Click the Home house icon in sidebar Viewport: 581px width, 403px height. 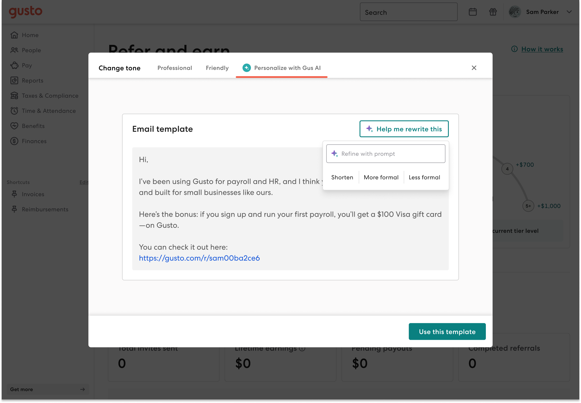(x=14, y=35)
